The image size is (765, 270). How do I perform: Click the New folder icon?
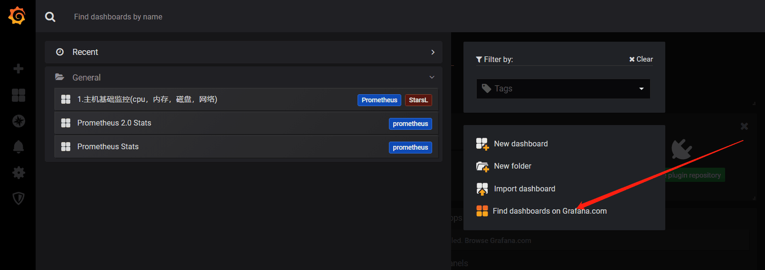point(482,166)
